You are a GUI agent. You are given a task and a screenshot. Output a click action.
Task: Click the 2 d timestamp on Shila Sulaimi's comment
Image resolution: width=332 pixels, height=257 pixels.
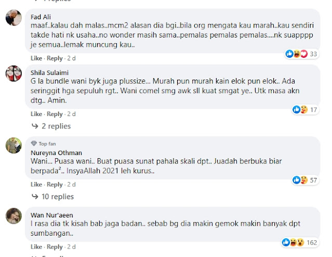(71, 114)
